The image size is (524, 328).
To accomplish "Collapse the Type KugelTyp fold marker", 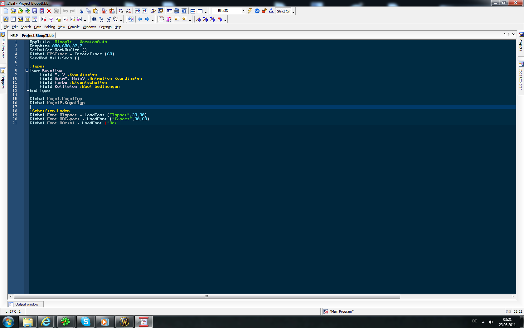I will [27, 70].
